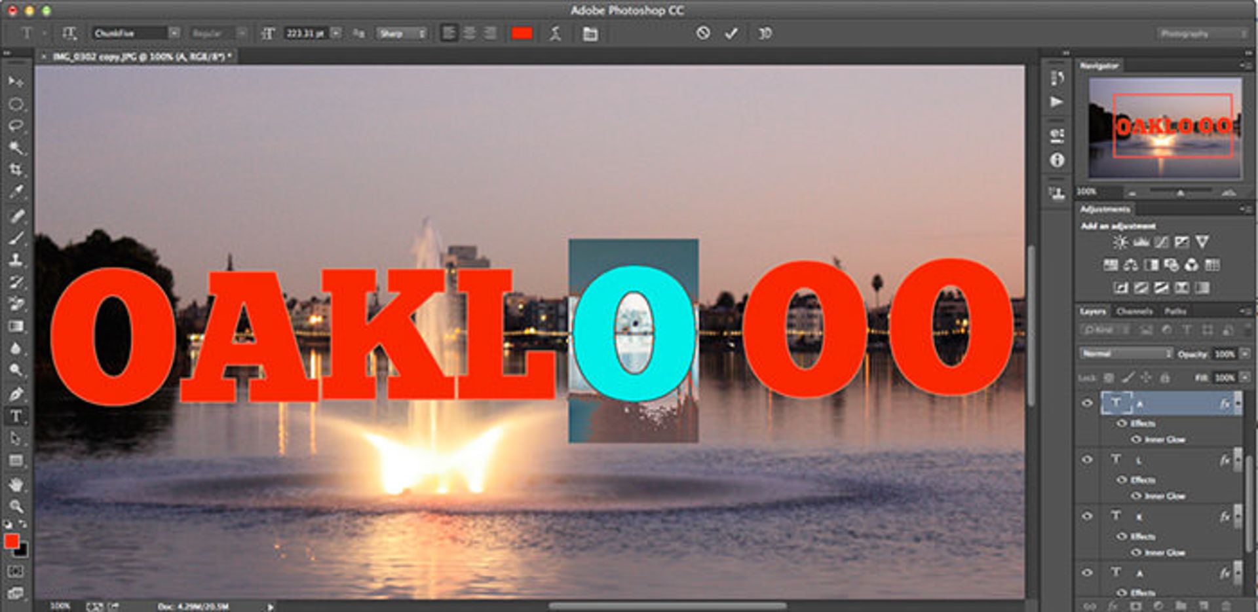
Task: Click the Create Warped Text icon
Action: tap(555, 33)
